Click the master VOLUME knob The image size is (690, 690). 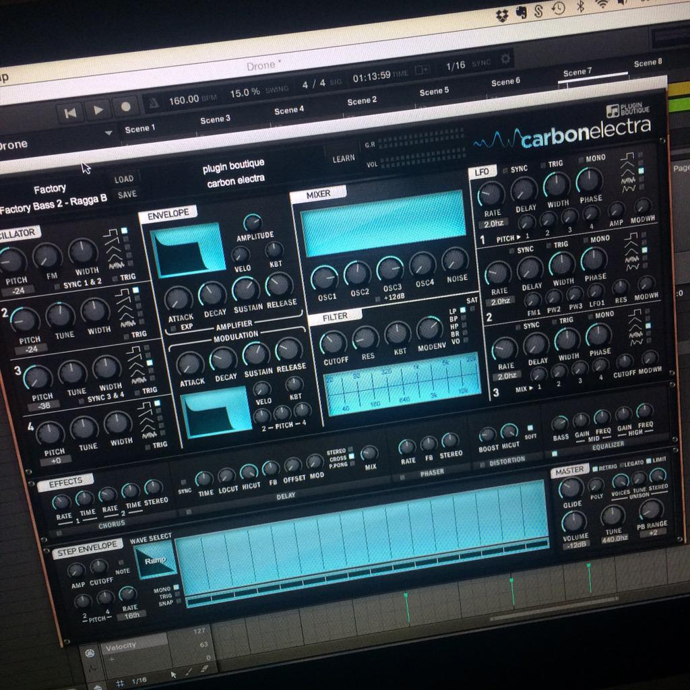tap(574, 522)
